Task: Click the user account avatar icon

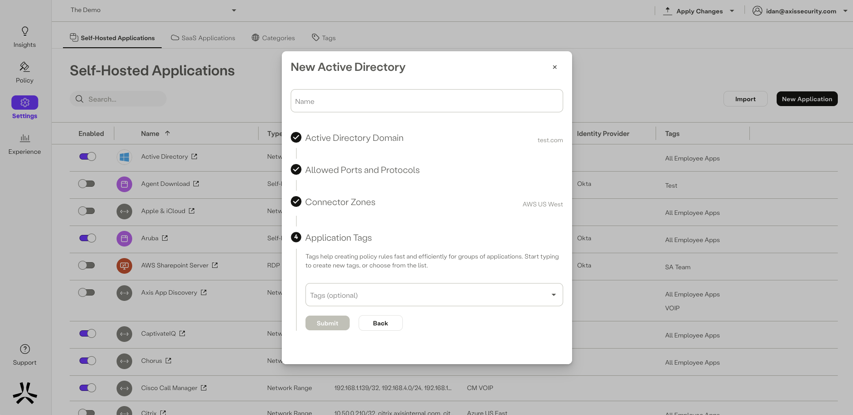Action: [757, 11]
